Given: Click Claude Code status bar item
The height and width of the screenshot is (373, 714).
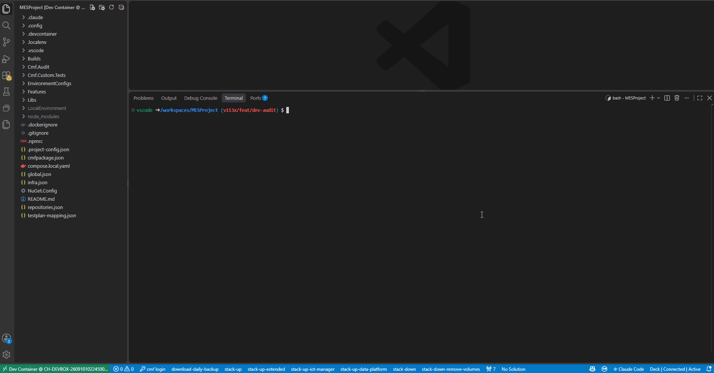Looking at the screenshot, I should pos(628,369).
